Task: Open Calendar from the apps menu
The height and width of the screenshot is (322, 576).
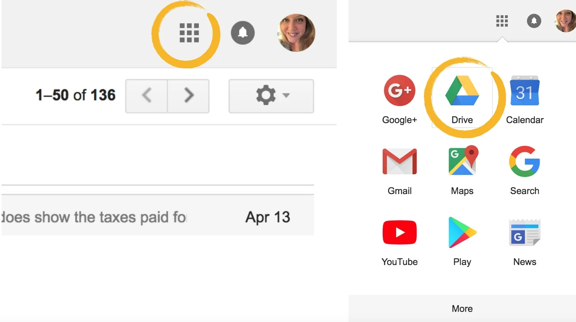Action: (525, 99)
